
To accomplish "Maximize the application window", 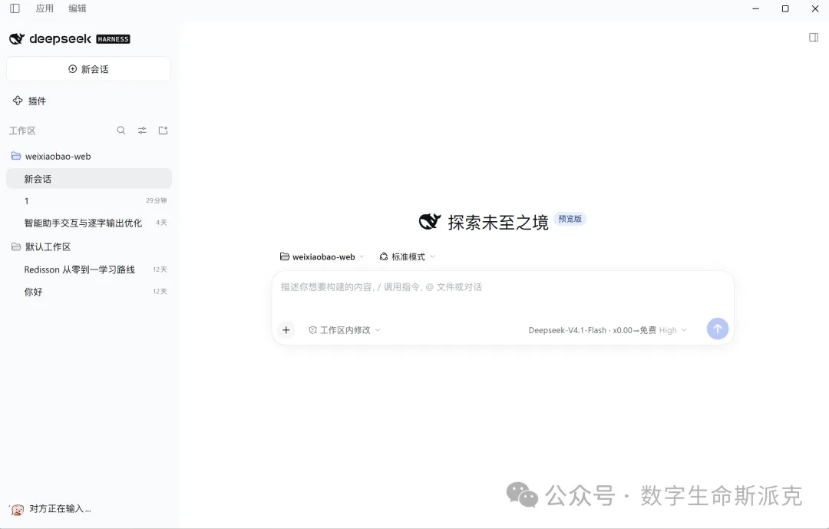I will [x=785, y=8].
